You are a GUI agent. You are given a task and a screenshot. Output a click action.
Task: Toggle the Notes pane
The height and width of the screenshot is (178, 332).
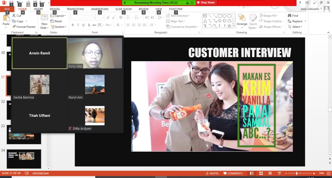coord(212,173)
